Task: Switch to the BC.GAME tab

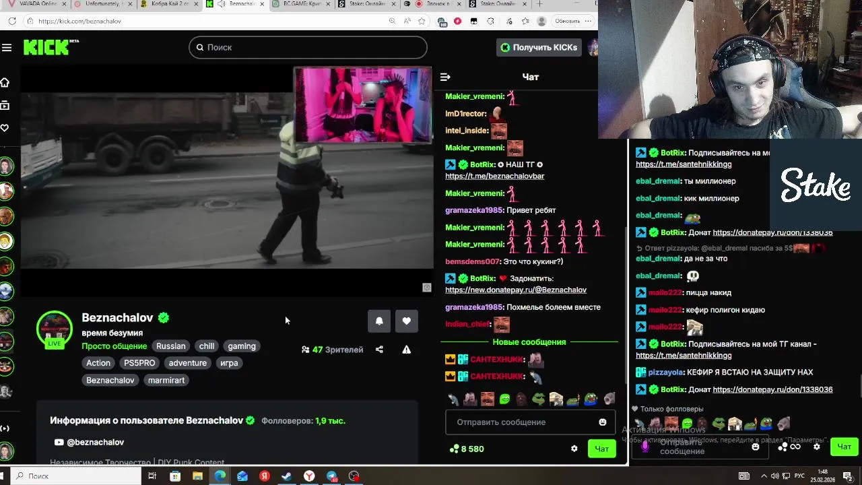Action: (300, 4)
